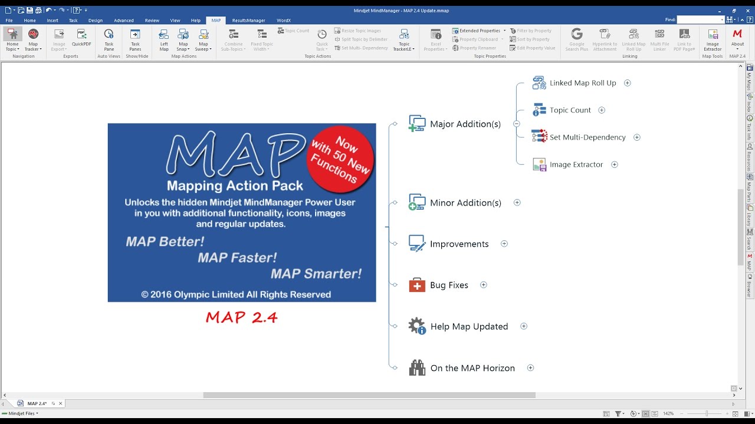755x424 pixels.
Task: Click the Open folder icon in quick access toolbar
Action: (x=21, y=10)
